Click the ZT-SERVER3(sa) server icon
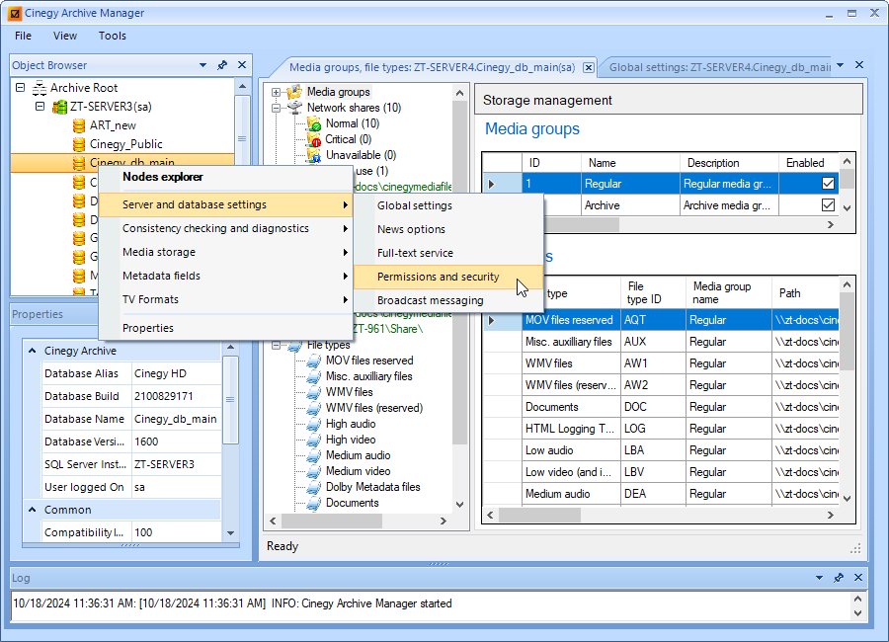 point(59,107)
